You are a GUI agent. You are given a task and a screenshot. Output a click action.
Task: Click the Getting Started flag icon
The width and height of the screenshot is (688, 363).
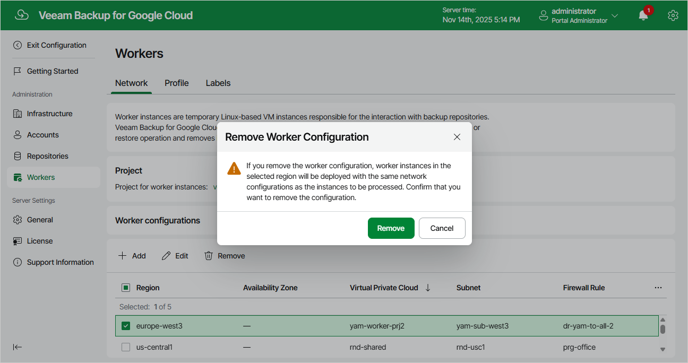pyautogui.click(x=18, y=71)
